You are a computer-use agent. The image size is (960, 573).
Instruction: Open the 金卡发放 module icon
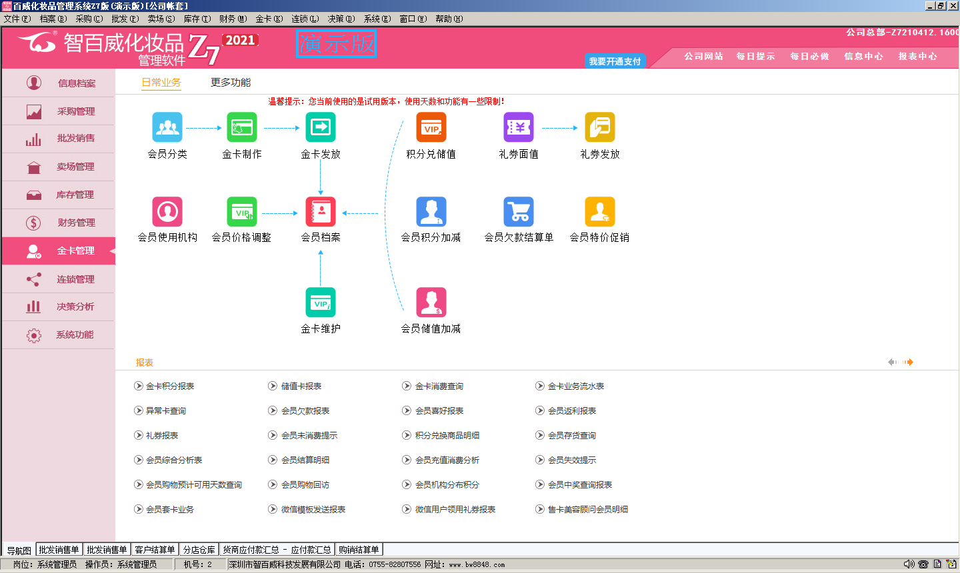pyautogui.click(x=320, y=127)
